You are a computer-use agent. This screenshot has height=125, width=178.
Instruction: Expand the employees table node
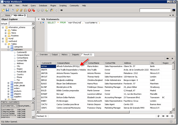[x=9, y=83]
